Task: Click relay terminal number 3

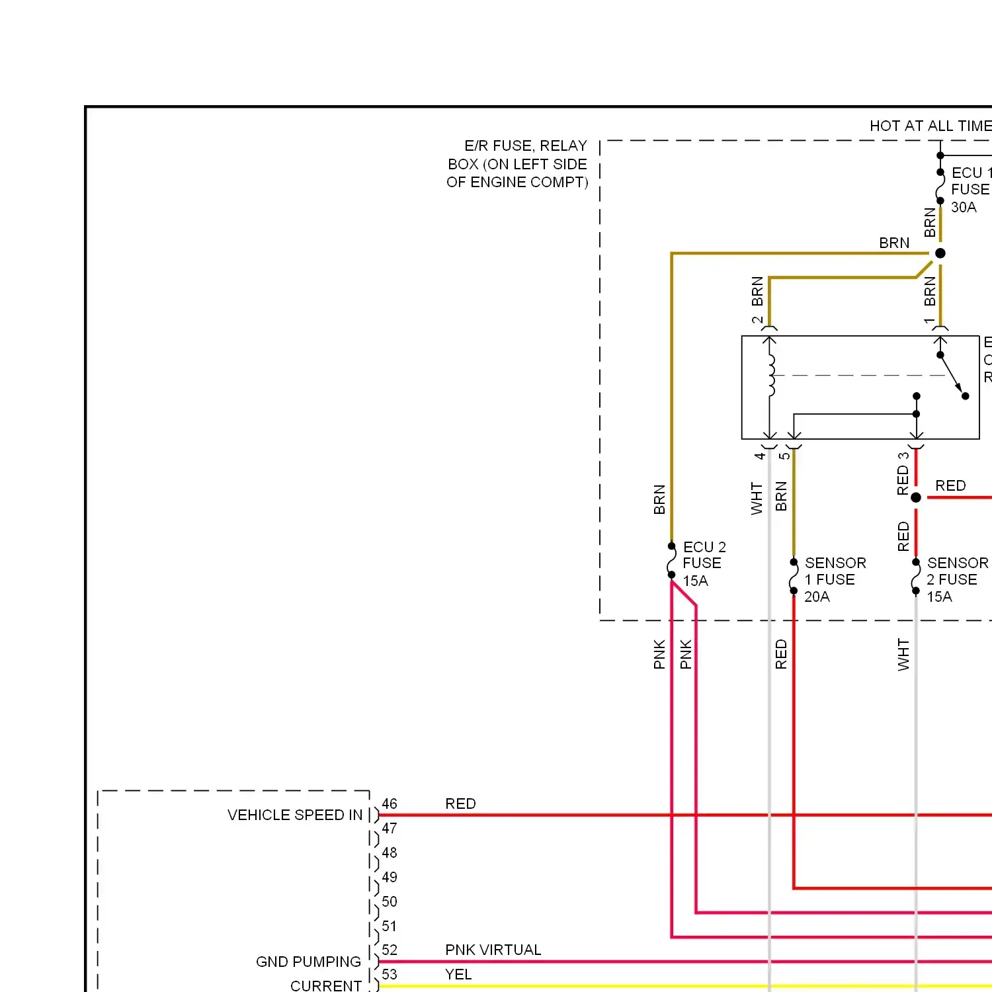Action: coord(903,456)
